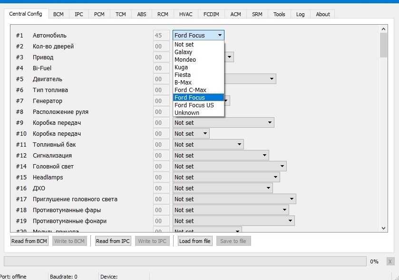Screen dimensions: 399x280
Task: Open the Двигатель dropdown arrow
Action: [x=272, y=79]
